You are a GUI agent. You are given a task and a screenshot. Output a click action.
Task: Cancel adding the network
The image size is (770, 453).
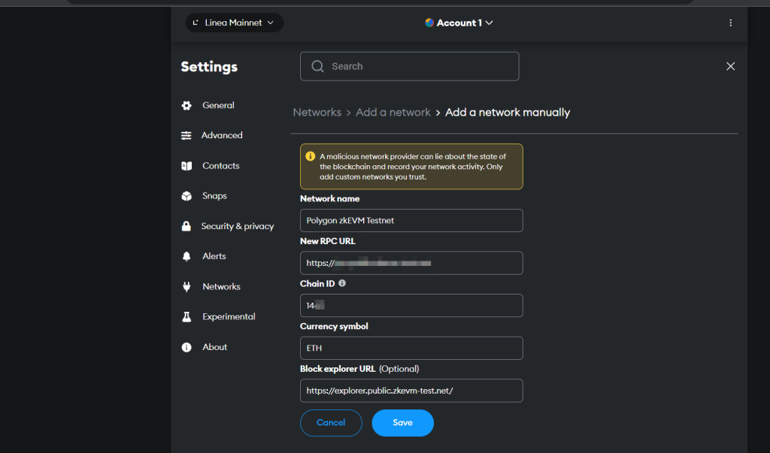click(x=331, y=422)
